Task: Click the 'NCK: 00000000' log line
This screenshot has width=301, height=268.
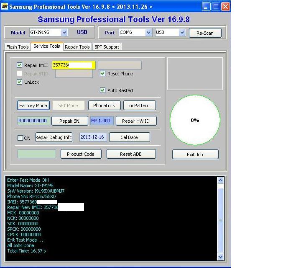Action: click(23, 218)
